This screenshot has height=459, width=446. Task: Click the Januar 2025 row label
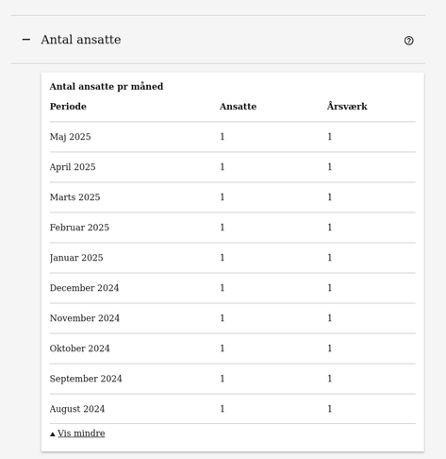coord(76,258)
